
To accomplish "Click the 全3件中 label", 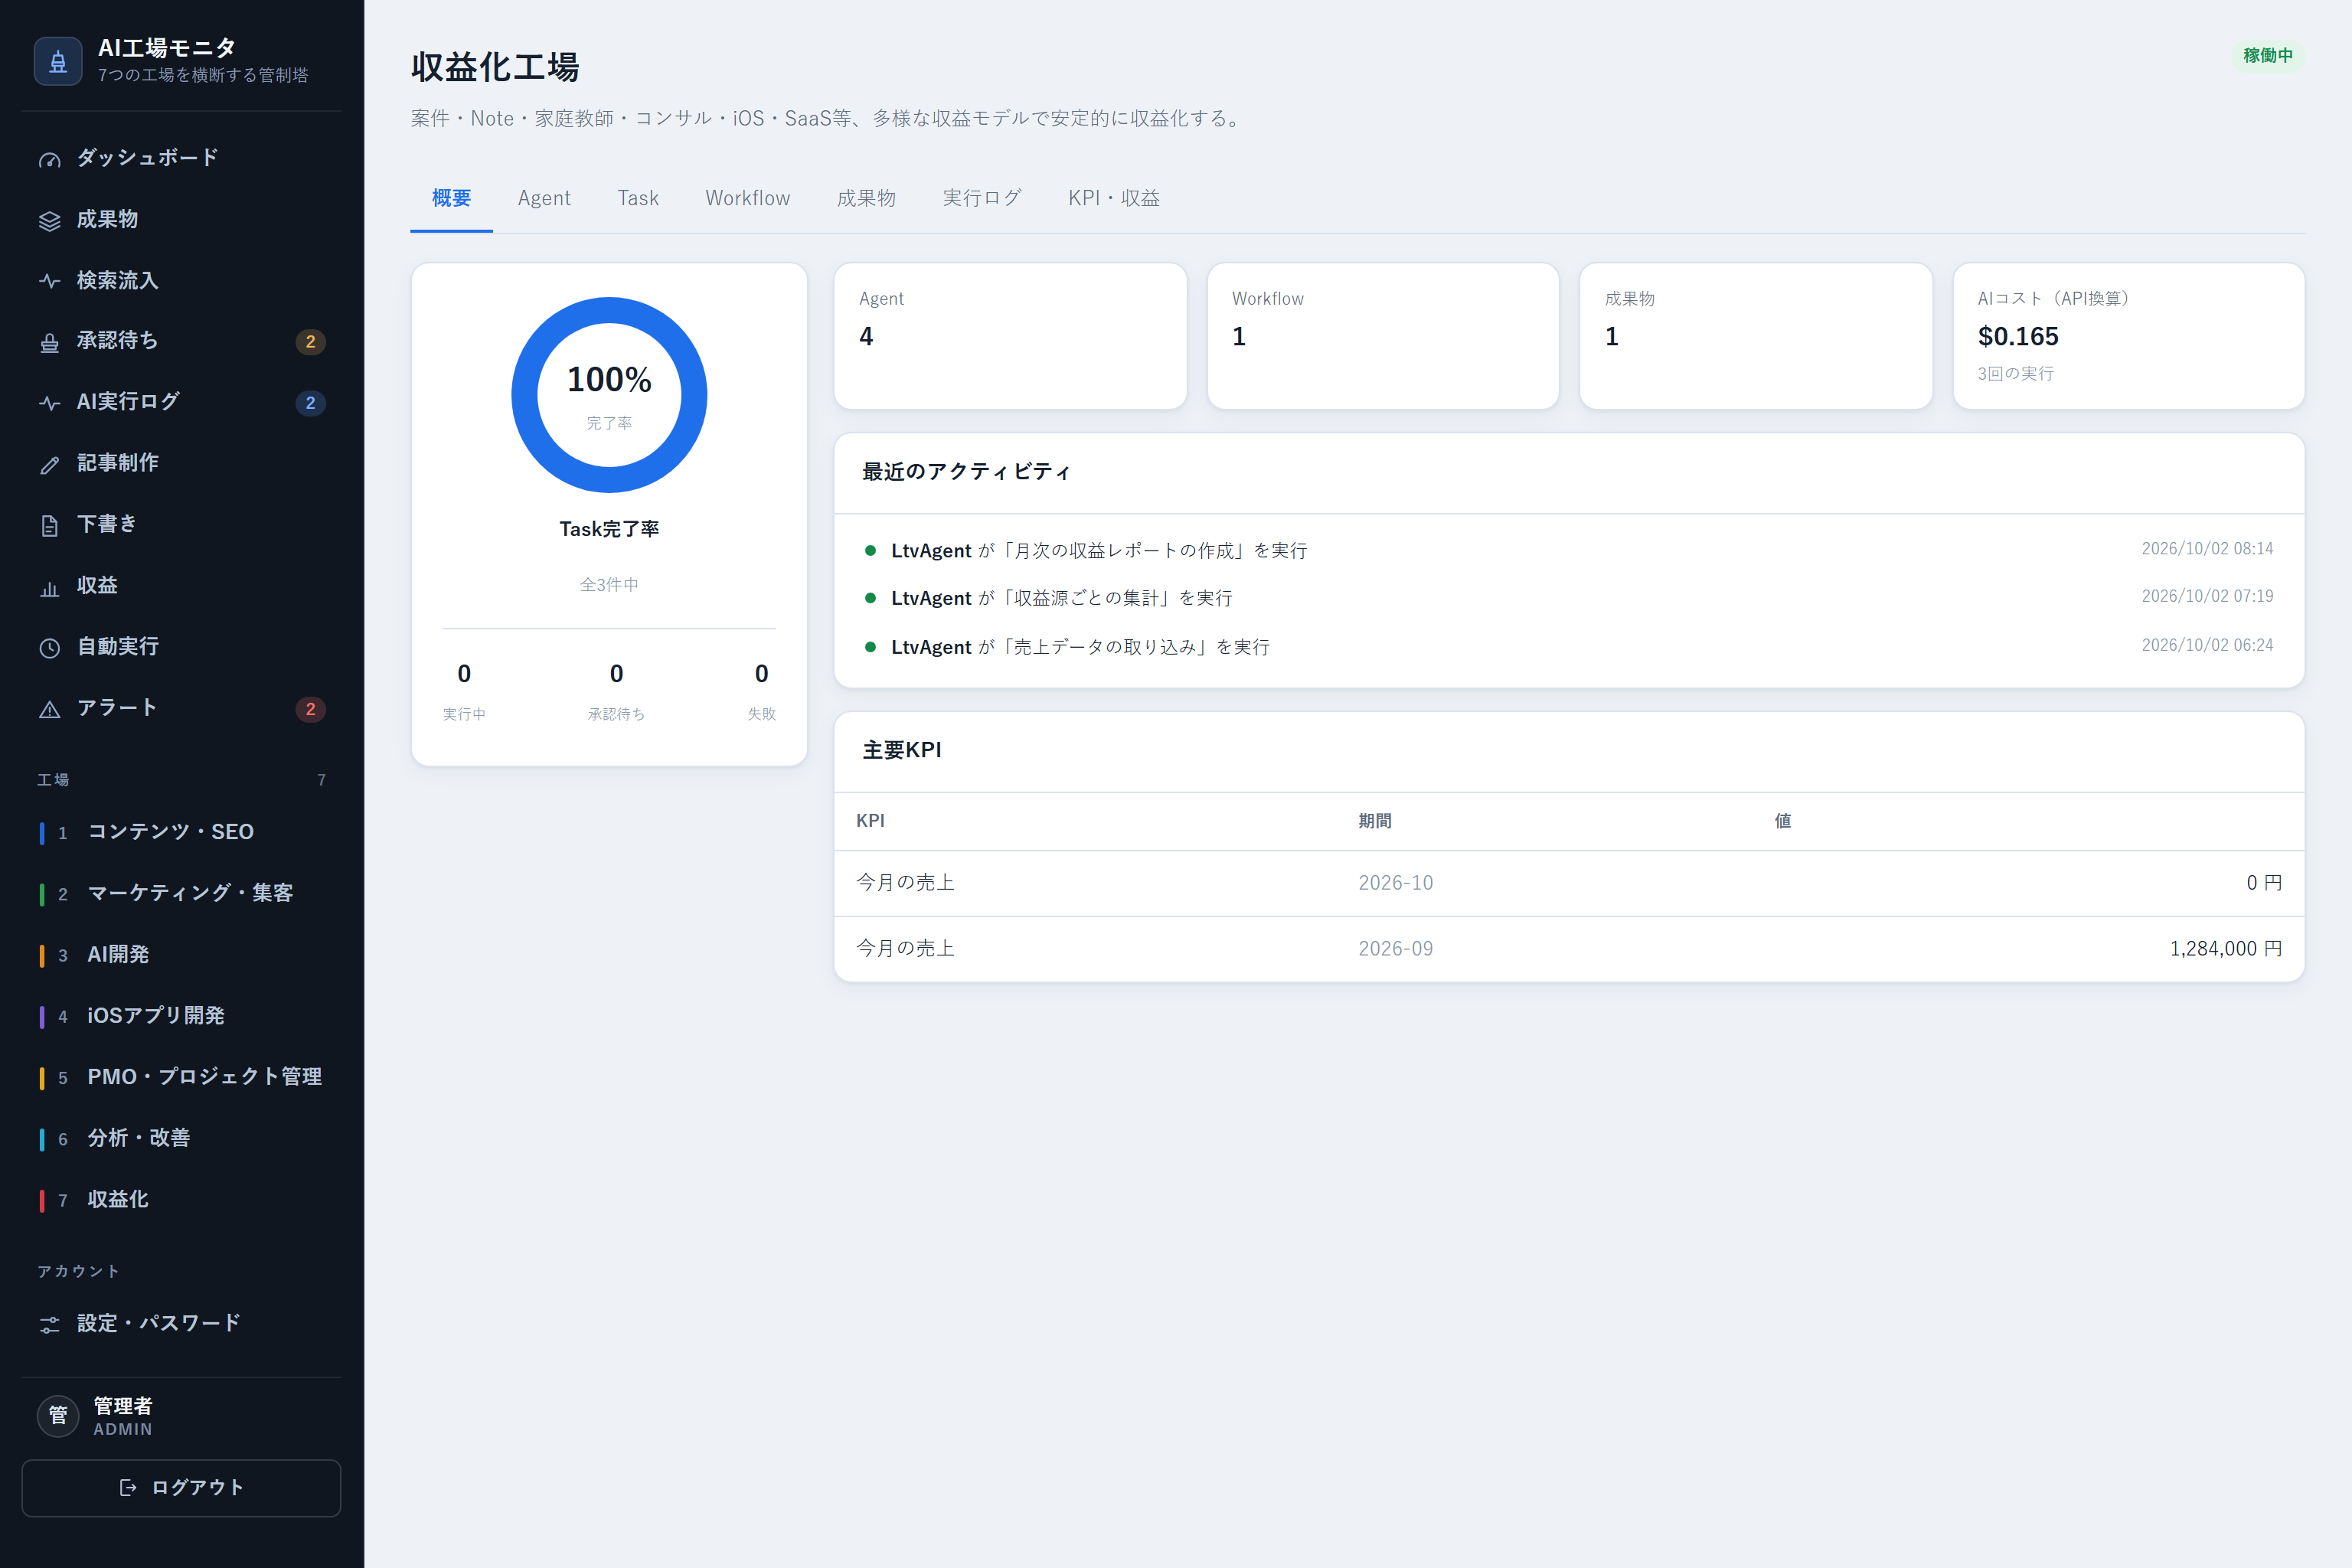I will coord(609,585).
